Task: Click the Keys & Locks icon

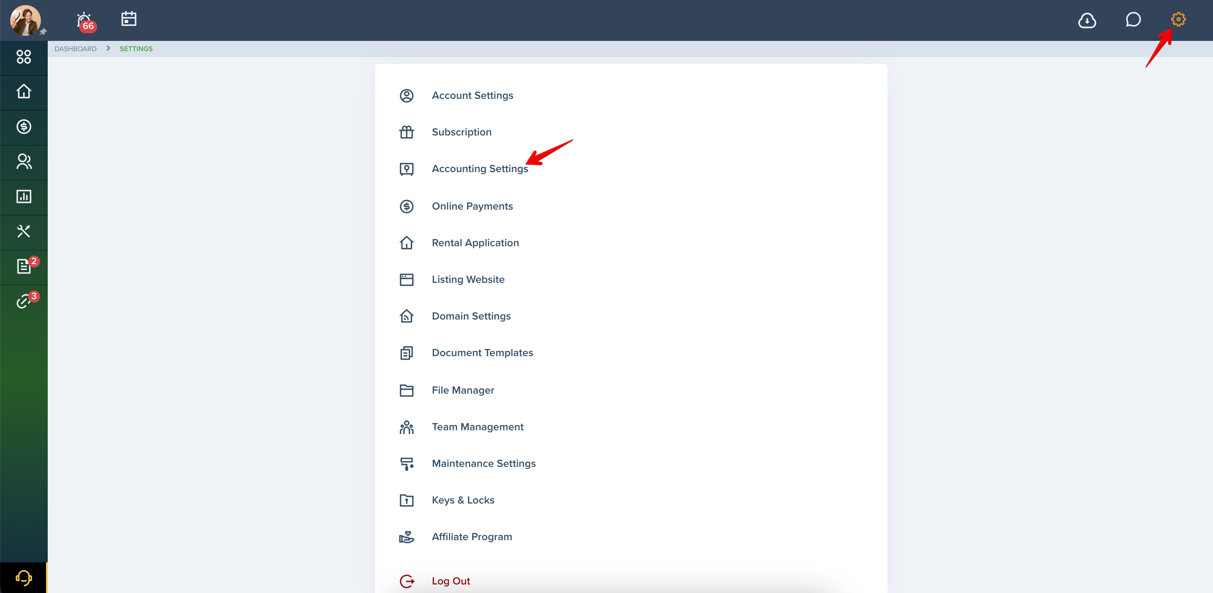Action: pos(406,500)
